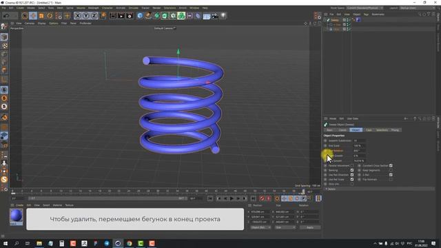Click the blue material thumbnail
The height and width of the screenshot is (248, 441).
17,216
